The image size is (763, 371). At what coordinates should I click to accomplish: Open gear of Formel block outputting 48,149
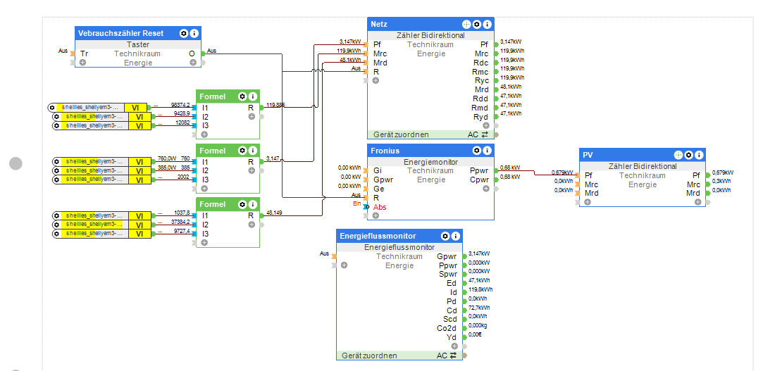tap(242, 204)
